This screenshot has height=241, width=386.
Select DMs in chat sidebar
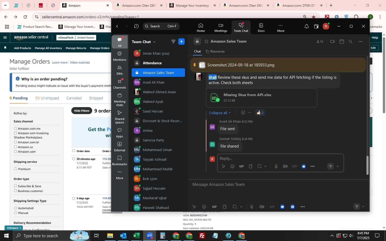tap(120, 70)
